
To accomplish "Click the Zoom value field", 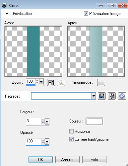I will click(x=31, y=82).
